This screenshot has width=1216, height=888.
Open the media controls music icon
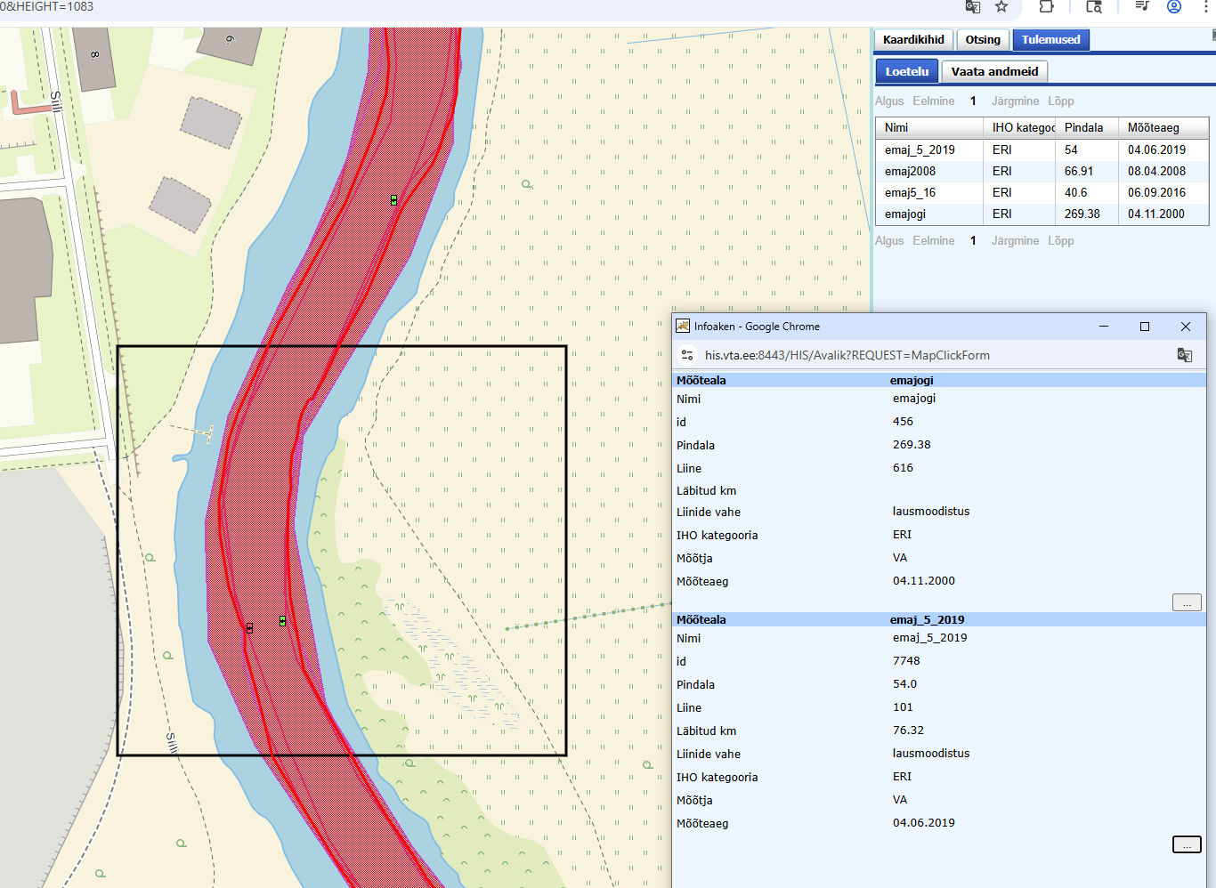[1142, 7]
